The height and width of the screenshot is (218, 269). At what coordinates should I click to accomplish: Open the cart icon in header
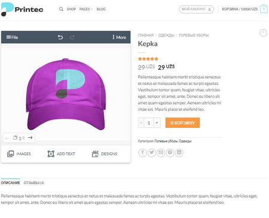point(264,9)
